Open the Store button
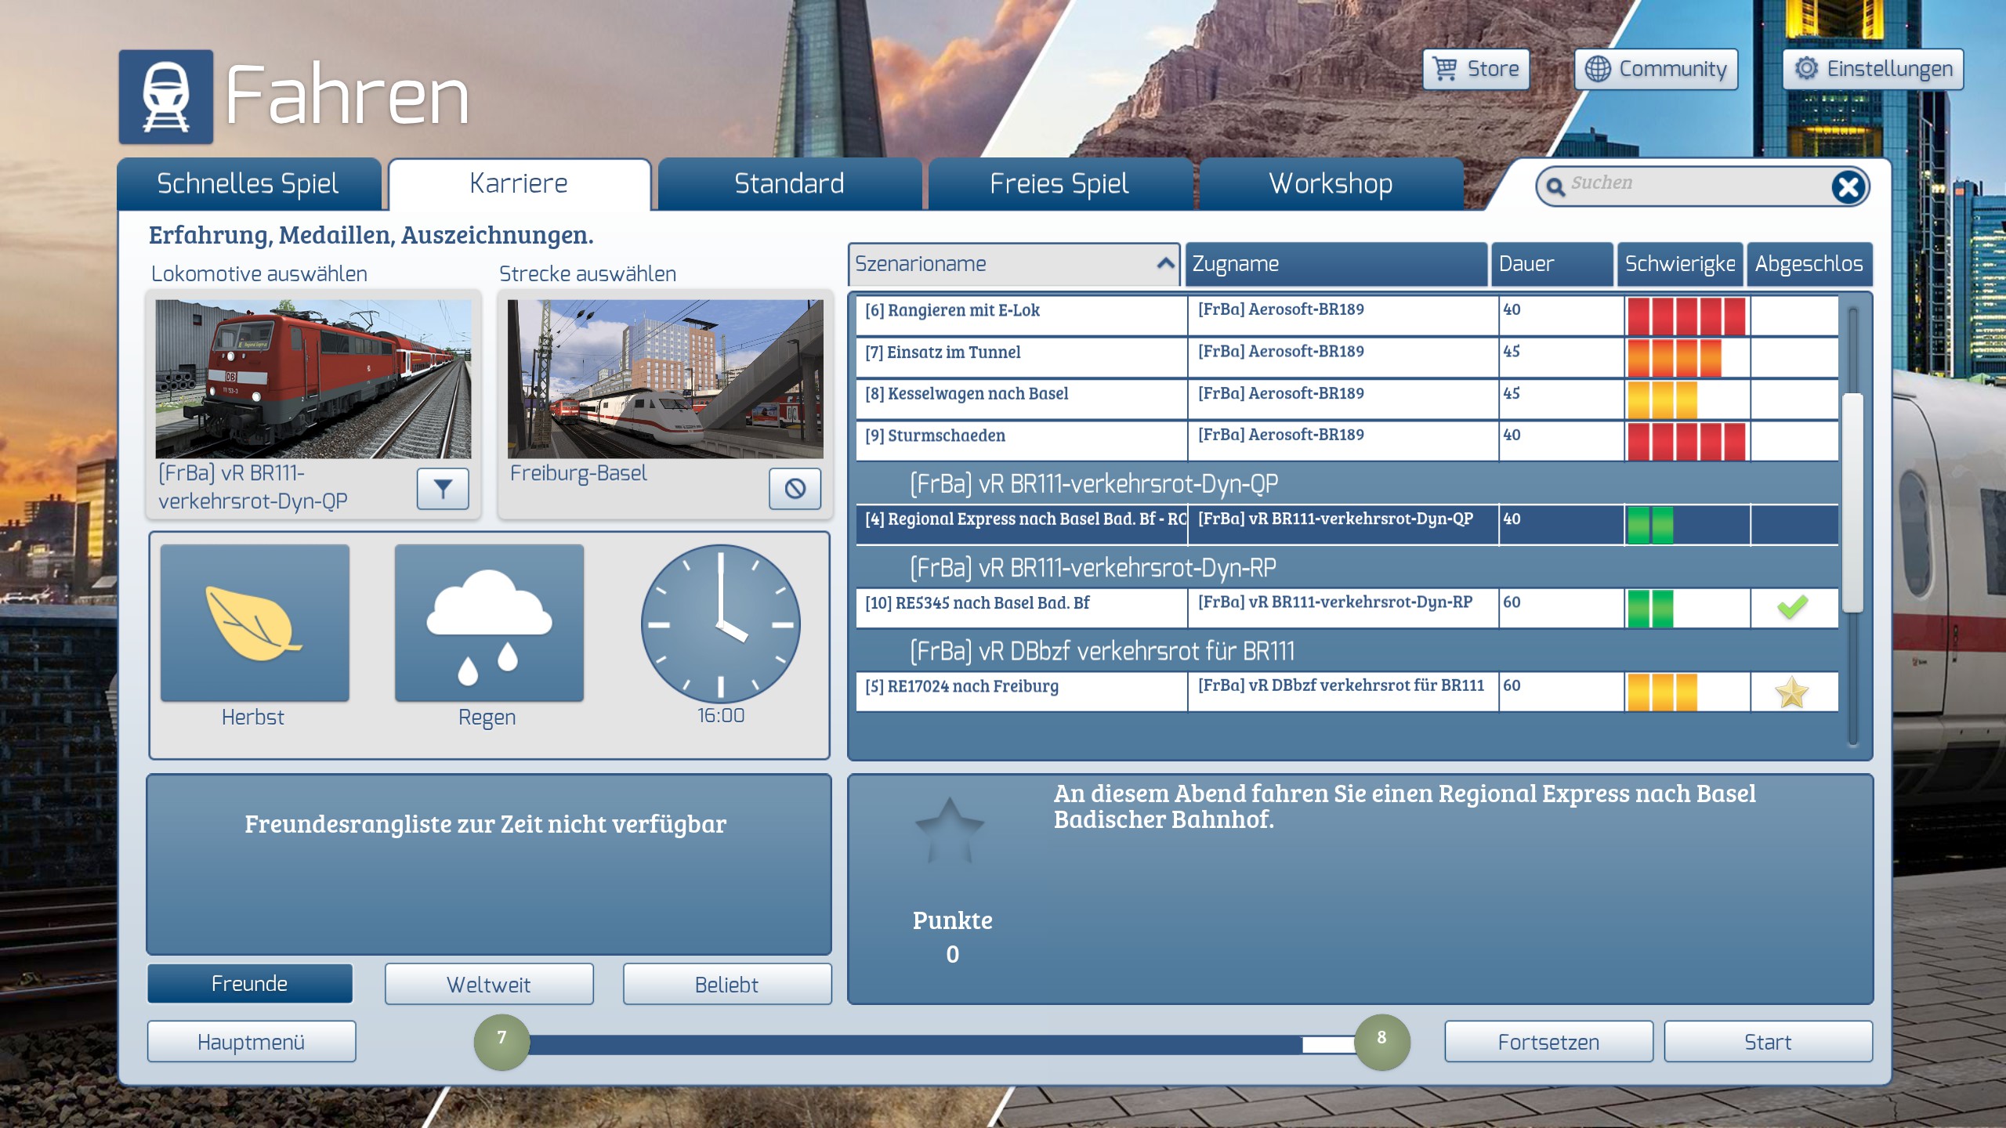Image resolution: width=2006 pixels, height=1128 pixels. tap(1476, 69)
